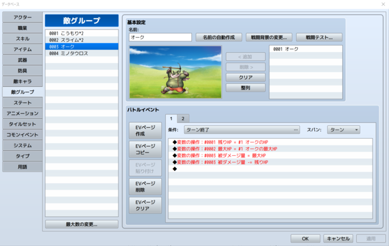Viewport: 389px width, 246px height.
Task: Open the アクター database tab
Action: [22, 18]
